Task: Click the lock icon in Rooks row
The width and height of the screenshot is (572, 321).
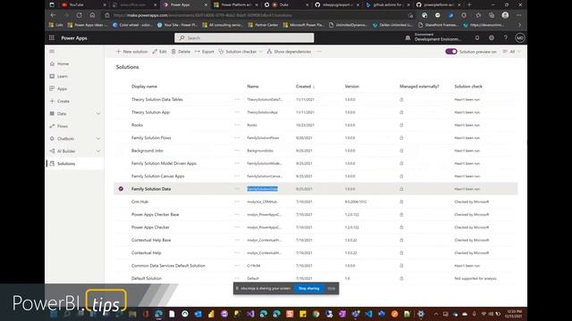Action: coord(401,125)
